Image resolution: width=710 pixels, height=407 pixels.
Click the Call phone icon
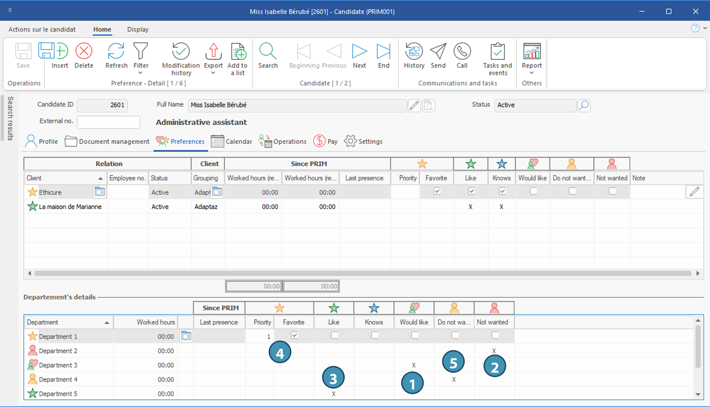462,52
